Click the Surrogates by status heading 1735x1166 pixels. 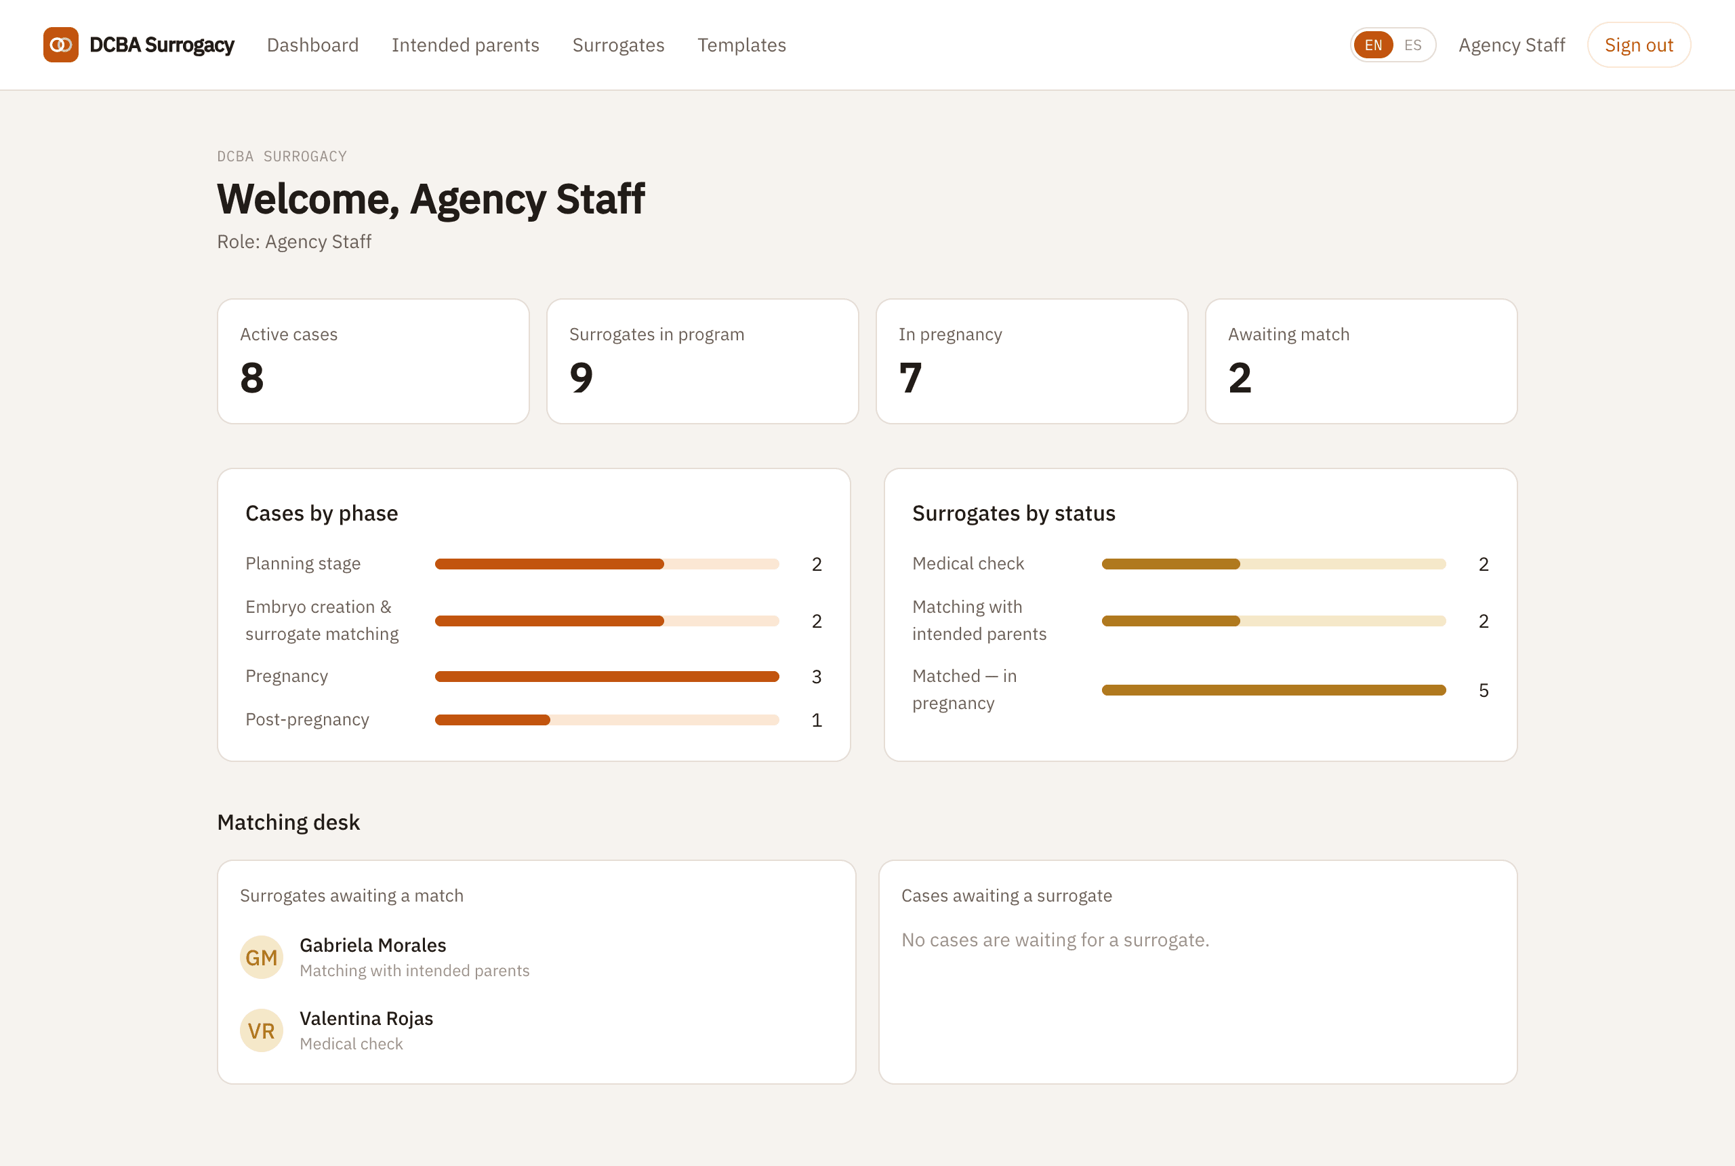coord(1013,513)
